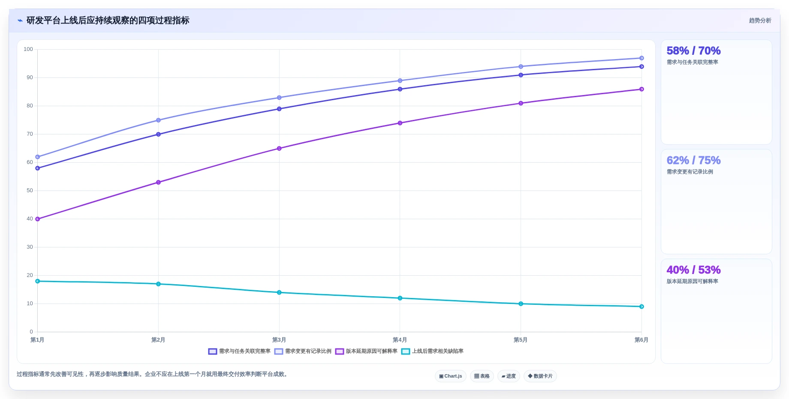Click the 第2月 point on dark indigo line

click(158, 134)
